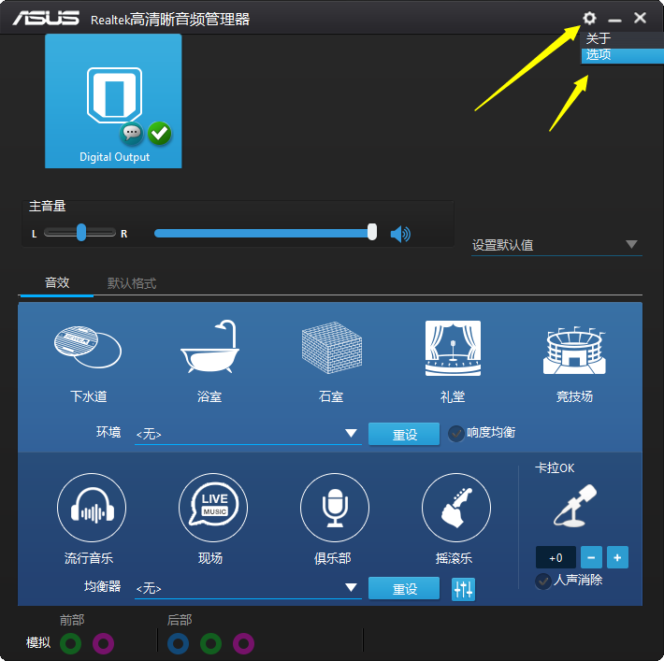
Task: Enable the 响度均衡 loudness equalization checkbox
Action: tap(456, 433)
